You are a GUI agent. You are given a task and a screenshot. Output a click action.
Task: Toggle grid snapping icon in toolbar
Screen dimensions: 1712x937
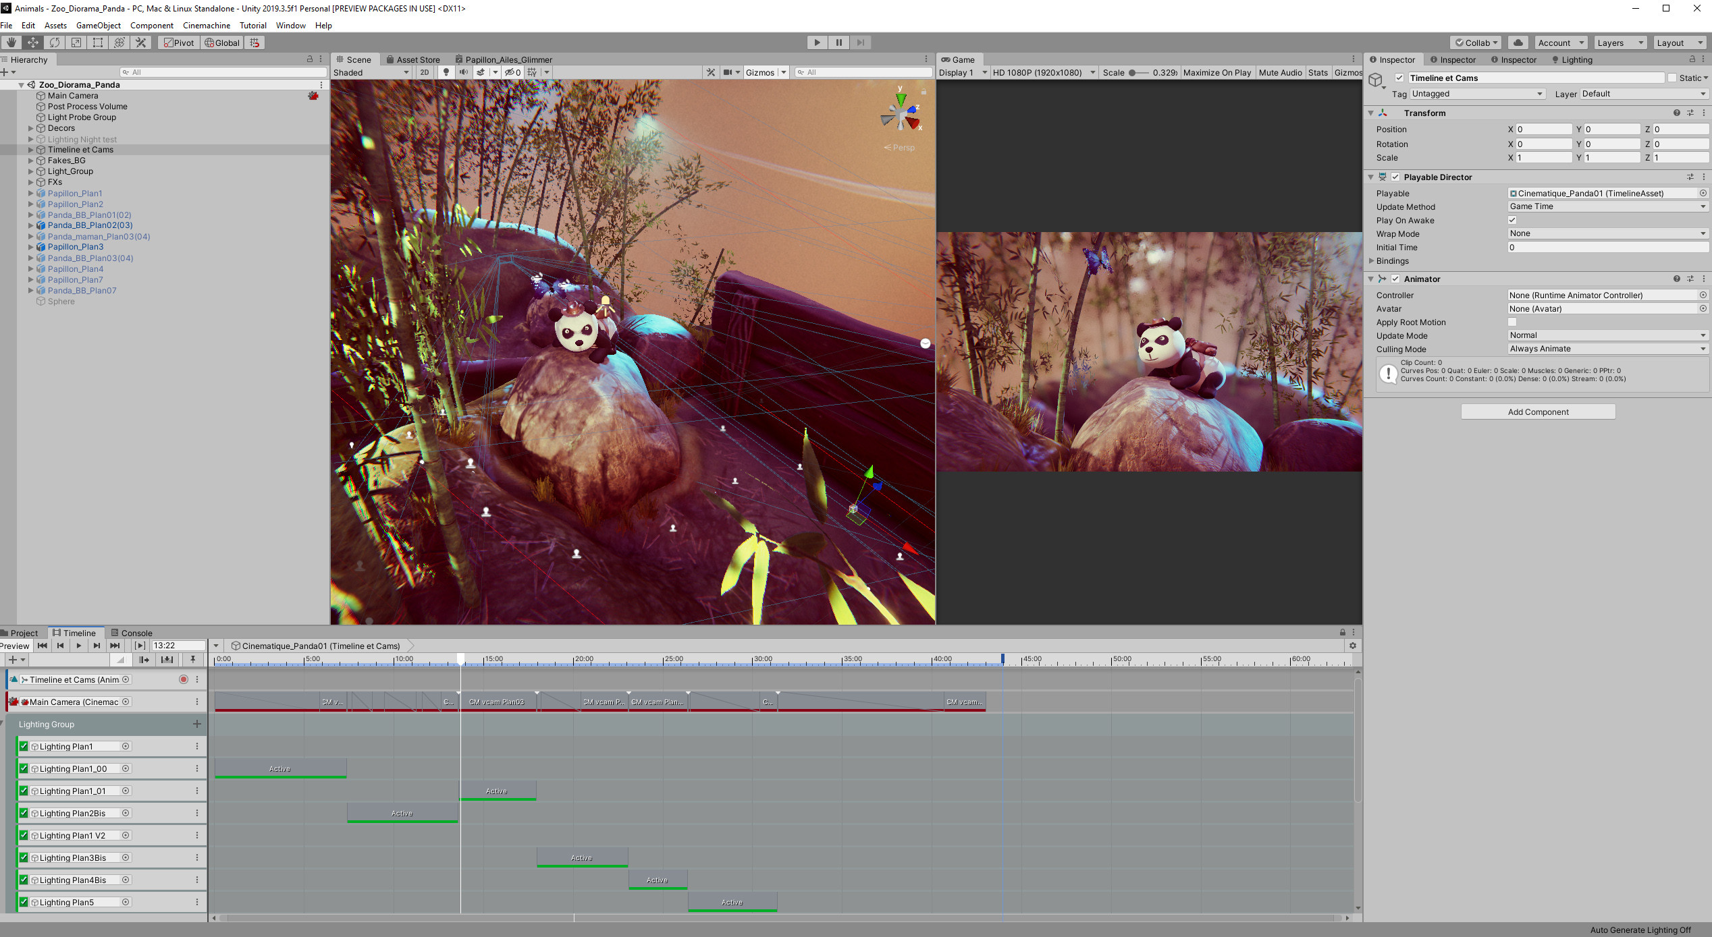pos(255,42)
